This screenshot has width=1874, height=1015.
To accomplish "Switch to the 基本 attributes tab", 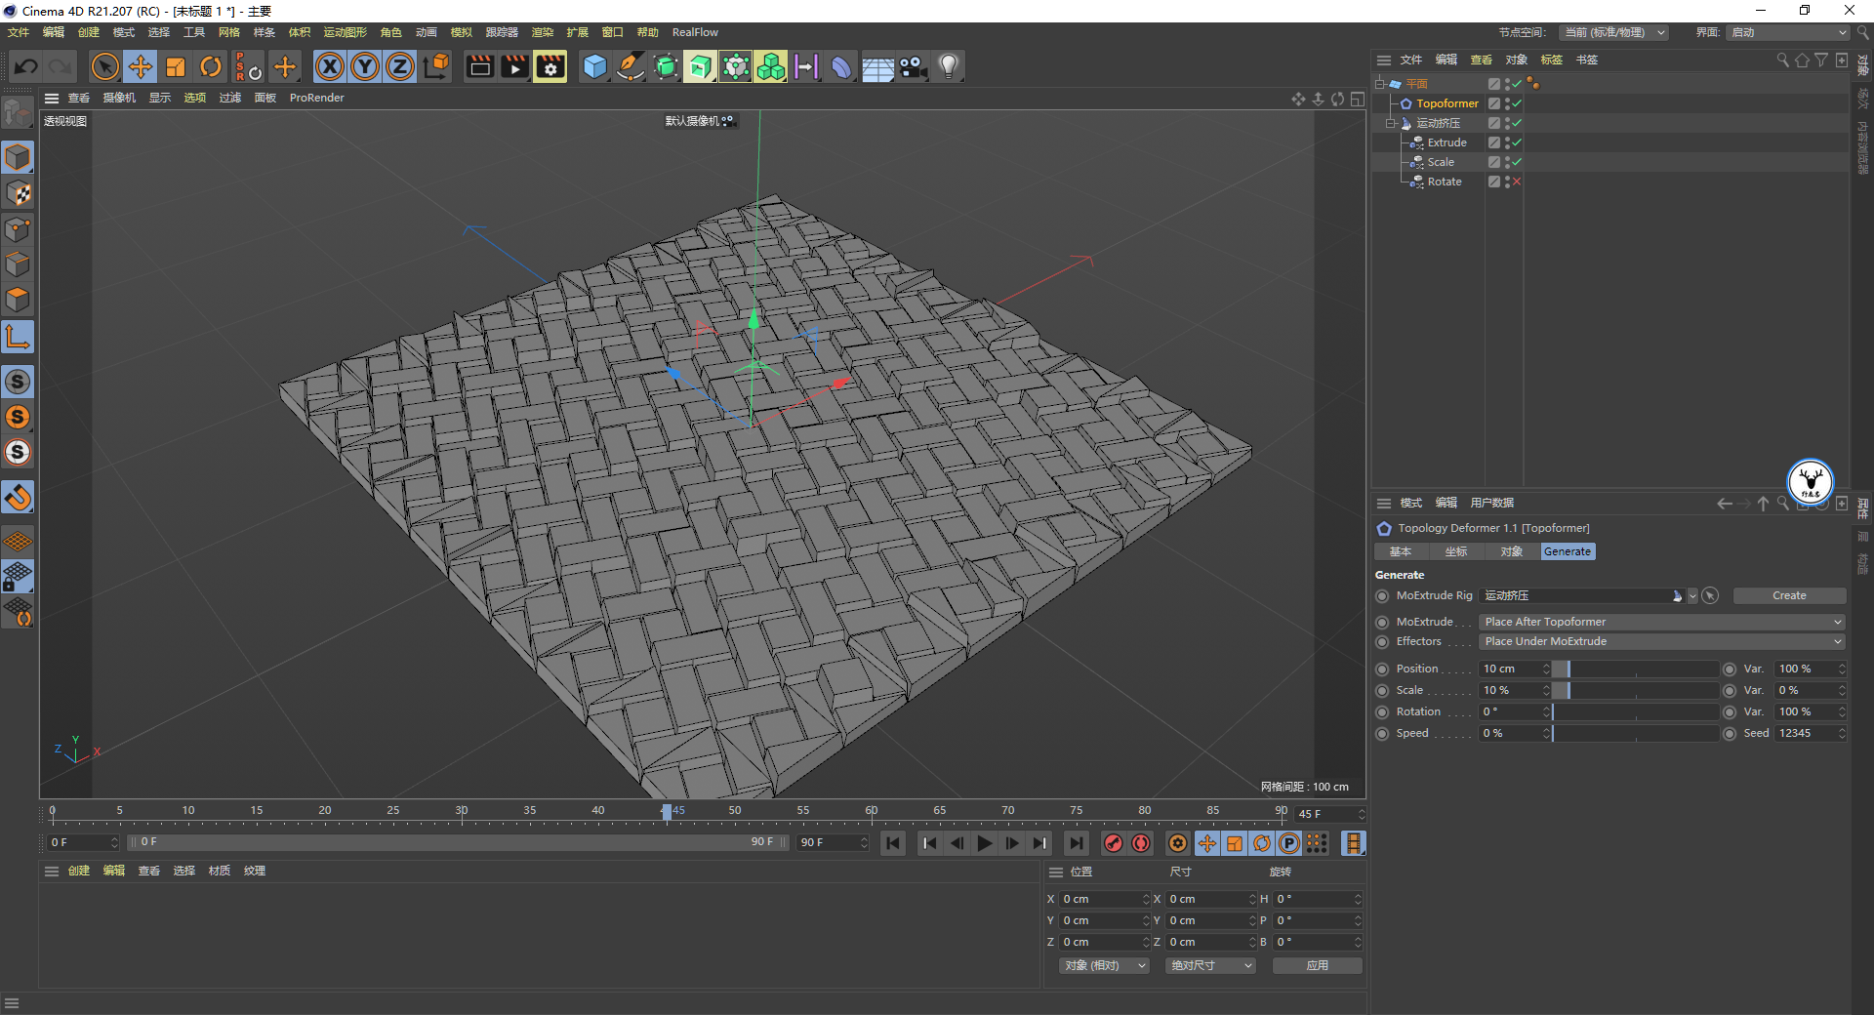I will click(1401, 551).
